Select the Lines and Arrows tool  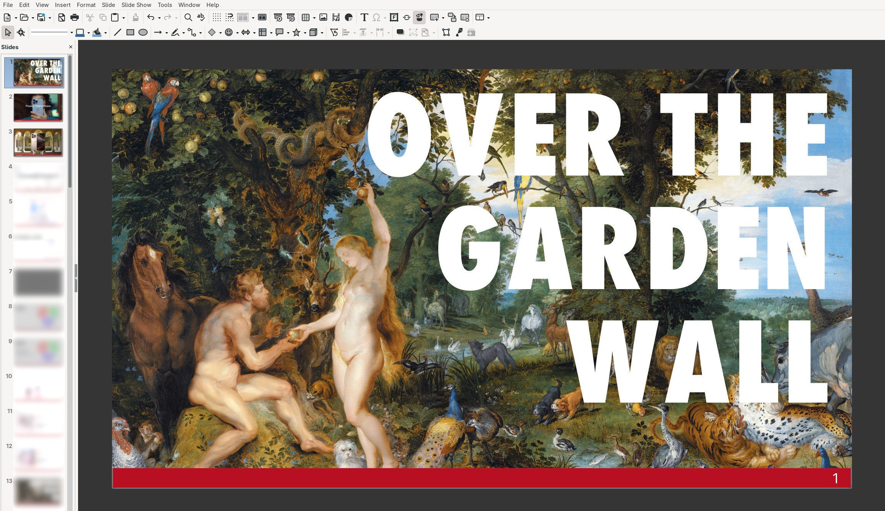pos(158,33)
